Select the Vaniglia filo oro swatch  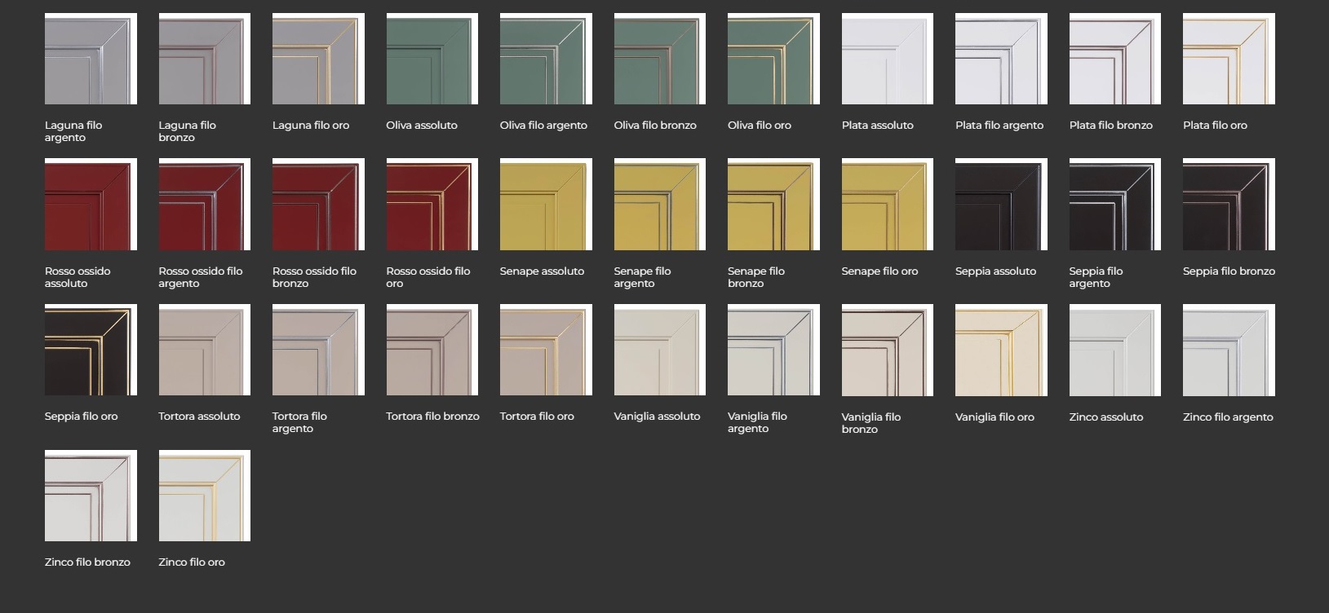[x=1001, y=351]
